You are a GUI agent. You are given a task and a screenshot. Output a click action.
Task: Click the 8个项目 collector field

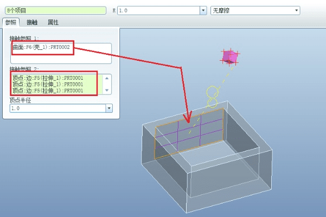[x=57, y=10]
